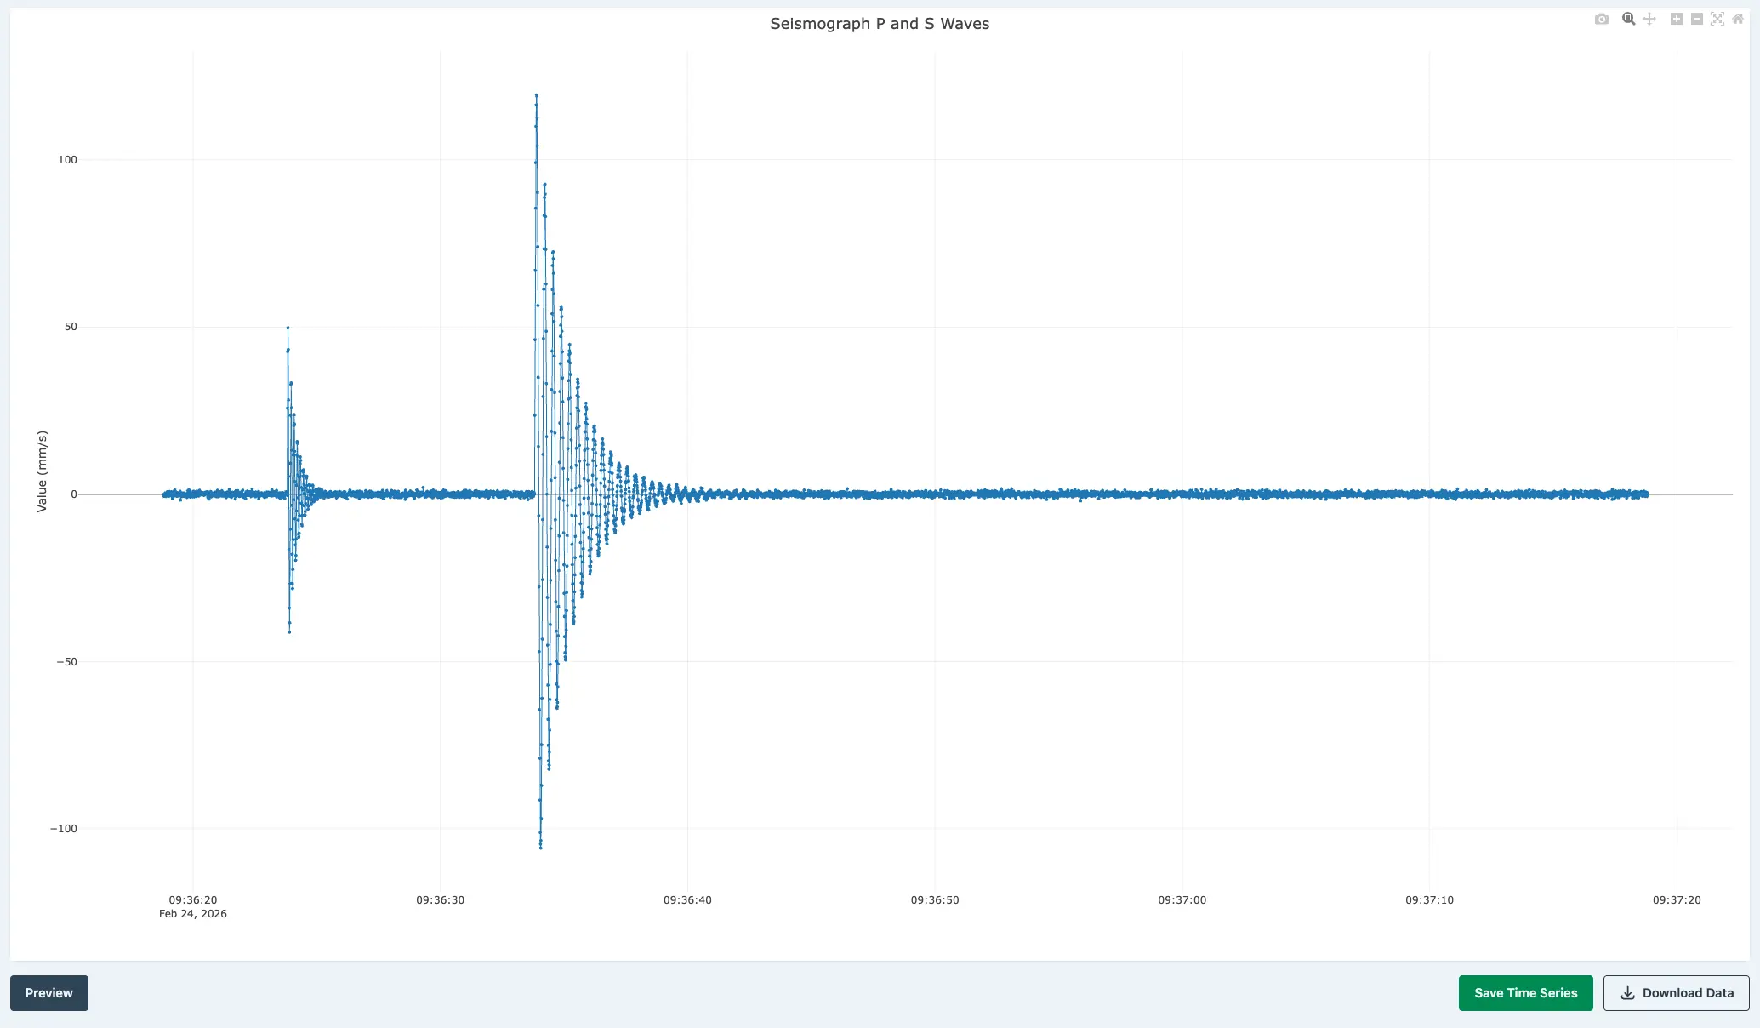Click the download icon beside Download Data
This screenshot has width=1760, height=1028.
coord(1629,992)
